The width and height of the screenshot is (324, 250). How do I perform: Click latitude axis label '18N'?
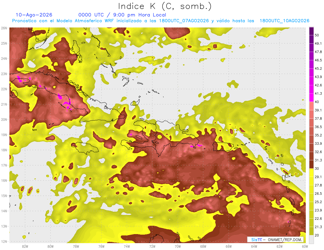tap(4, 150)
